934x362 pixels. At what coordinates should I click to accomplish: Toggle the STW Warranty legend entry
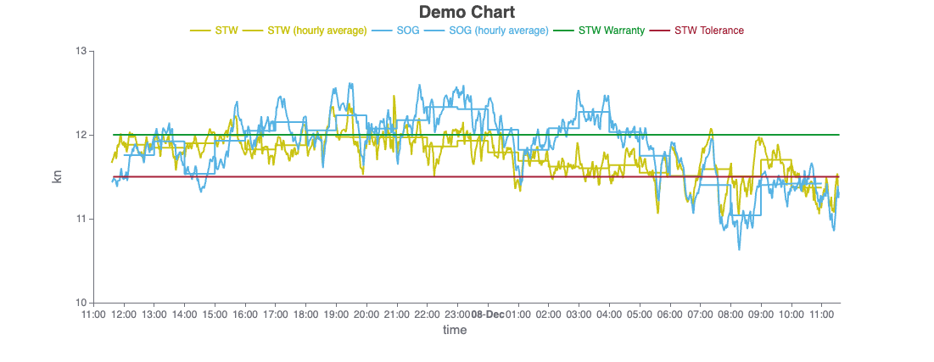coord(599,31)
